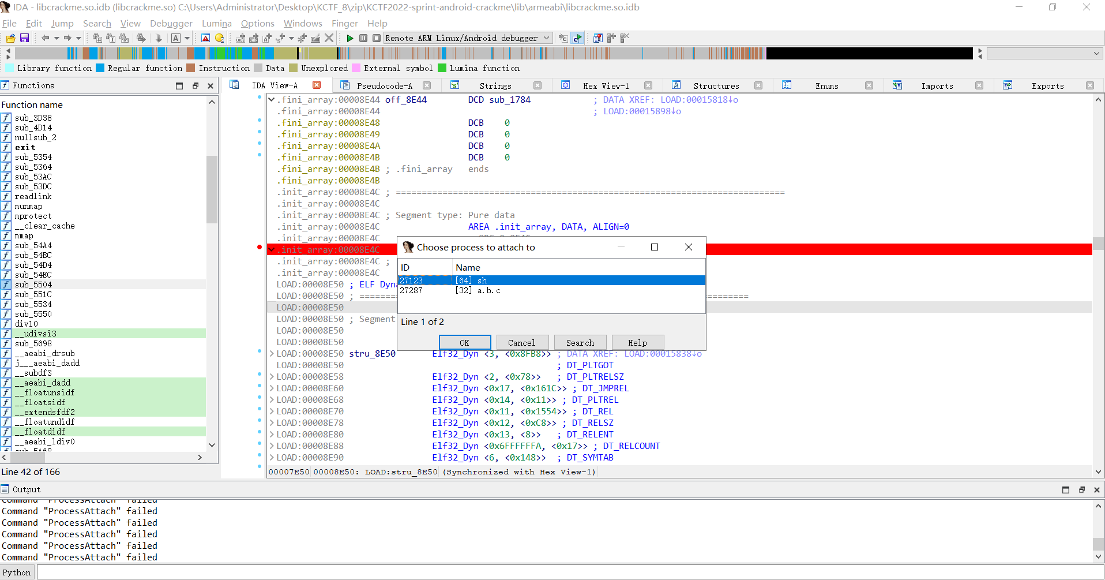Click the Strings tab icon
Image resolution: width=1105 pixels, height=580 pixels.
454,85
